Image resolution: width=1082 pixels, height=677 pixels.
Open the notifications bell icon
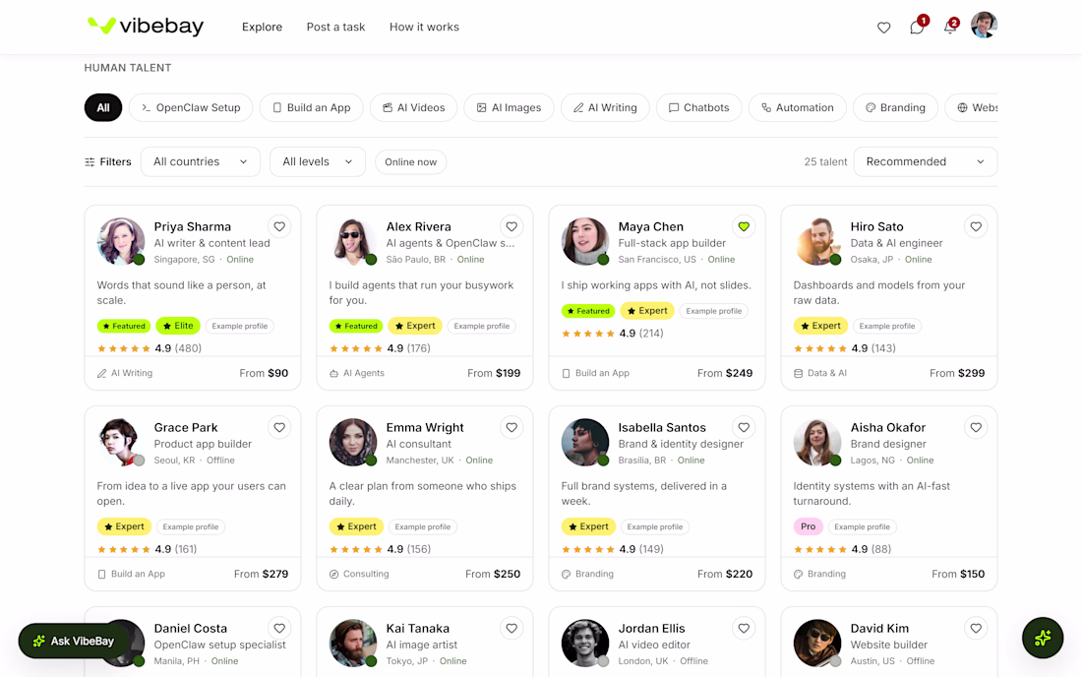tap(950, 28)
